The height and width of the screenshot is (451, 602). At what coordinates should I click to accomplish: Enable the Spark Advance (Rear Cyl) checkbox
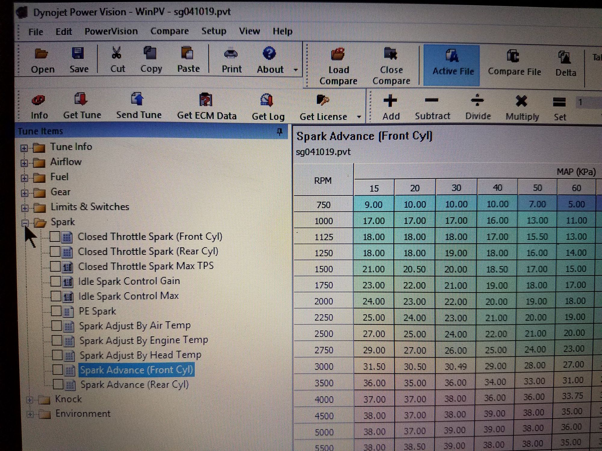(x=58, y=384)
